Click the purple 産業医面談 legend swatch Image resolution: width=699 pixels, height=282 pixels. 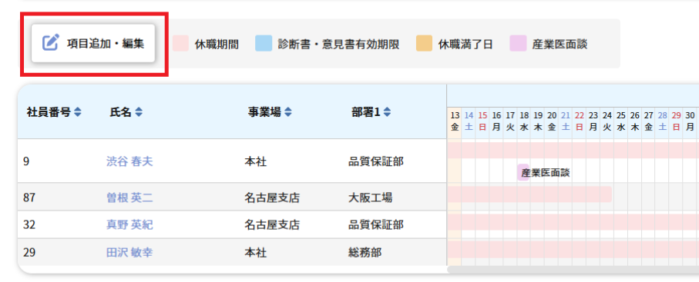tap(518, 44)
